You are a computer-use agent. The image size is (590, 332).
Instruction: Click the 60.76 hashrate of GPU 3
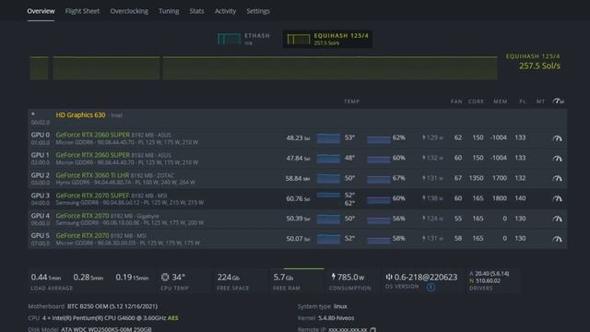click(298, 198)
